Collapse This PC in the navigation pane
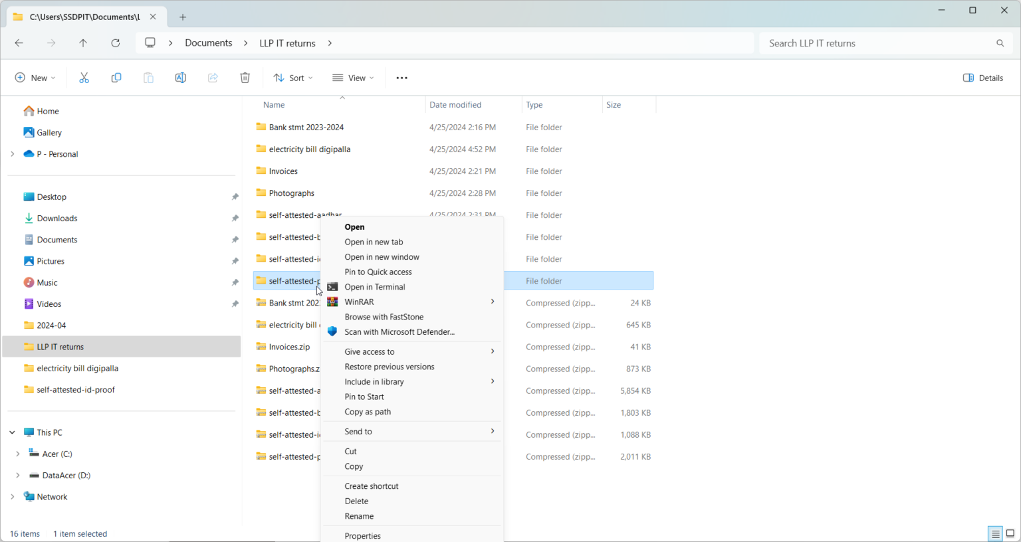 click(11, 432)
